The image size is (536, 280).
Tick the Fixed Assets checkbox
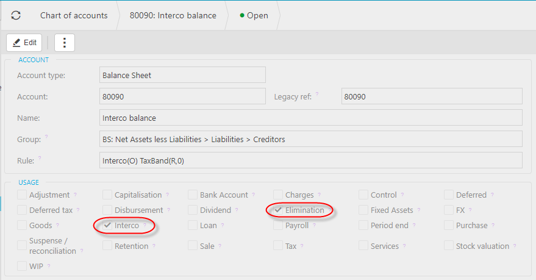tap(363, 210)
